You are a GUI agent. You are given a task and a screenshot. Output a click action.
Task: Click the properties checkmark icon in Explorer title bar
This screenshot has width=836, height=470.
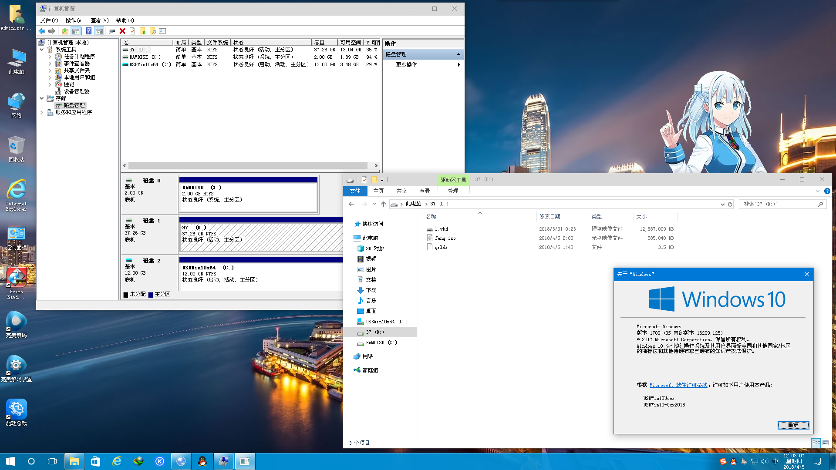[364, 180]
